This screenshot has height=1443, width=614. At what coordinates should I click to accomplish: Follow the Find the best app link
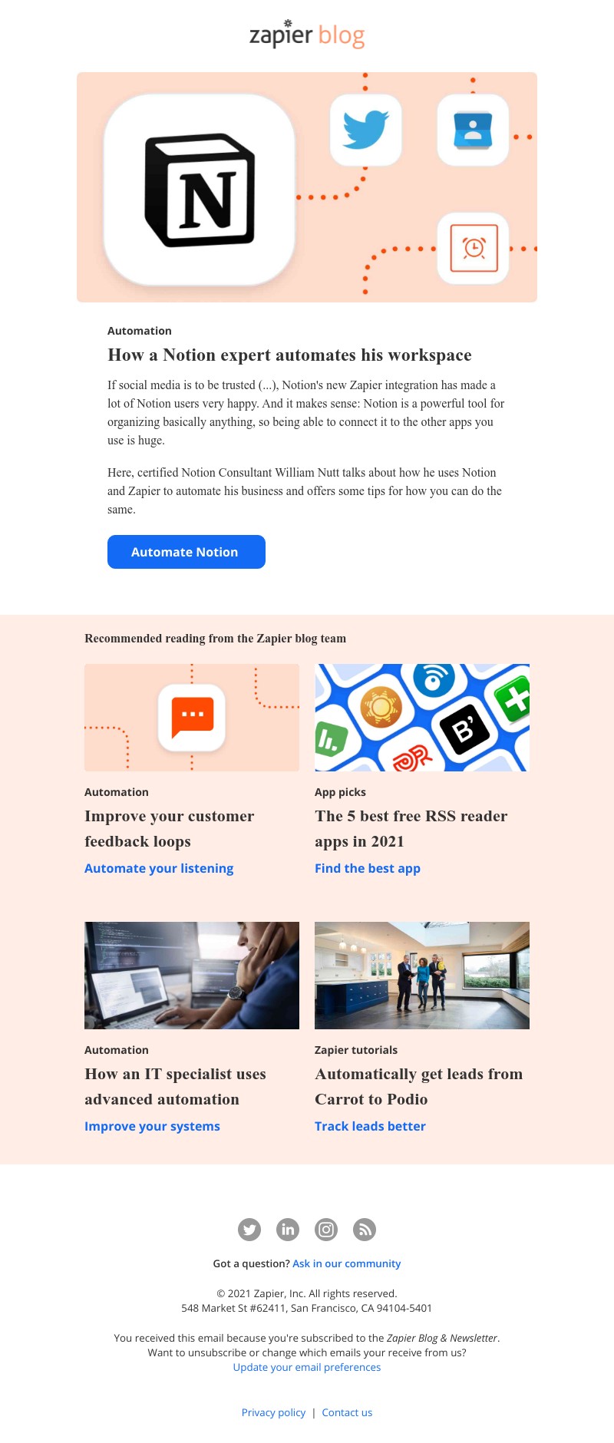point(368,868)
